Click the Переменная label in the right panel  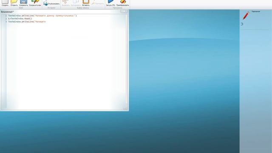coord(256,11)
